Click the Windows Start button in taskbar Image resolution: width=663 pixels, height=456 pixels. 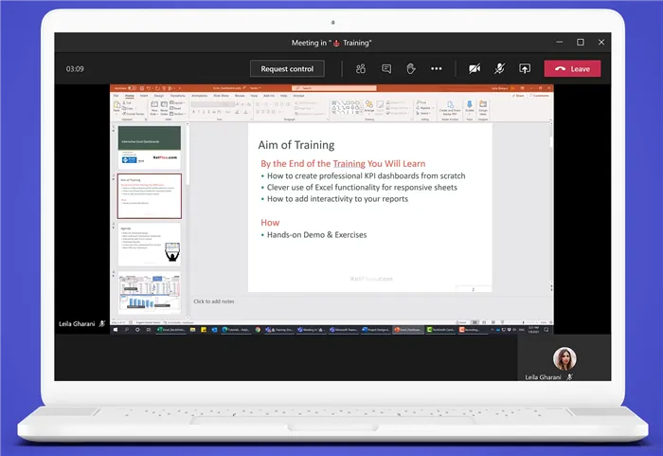116,330
